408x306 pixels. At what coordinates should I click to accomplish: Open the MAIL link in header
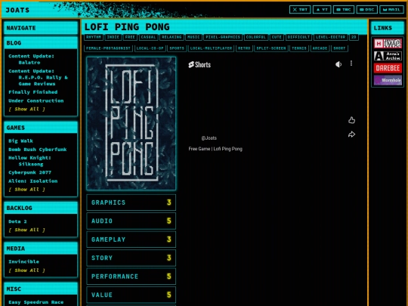tap(391, 10)
